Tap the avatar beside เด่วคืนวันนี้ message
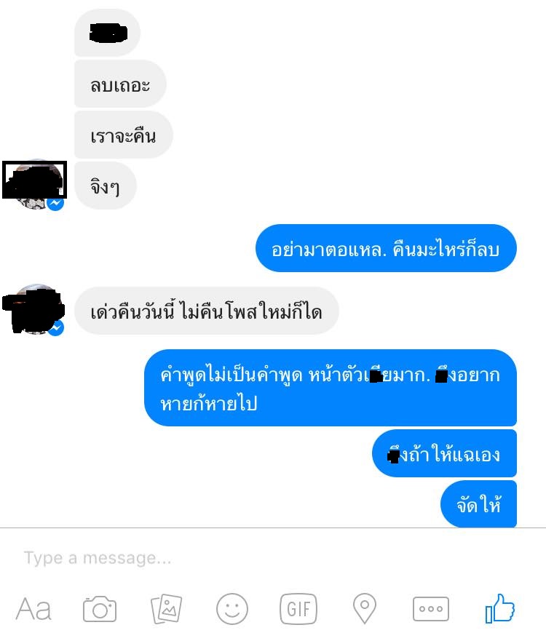The height and width of the screenshot is (641, 546). point(34,309)
